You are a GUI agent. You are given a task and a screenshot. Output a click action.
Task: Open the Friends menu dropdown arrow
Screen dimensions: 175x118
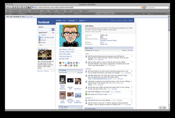76,21
